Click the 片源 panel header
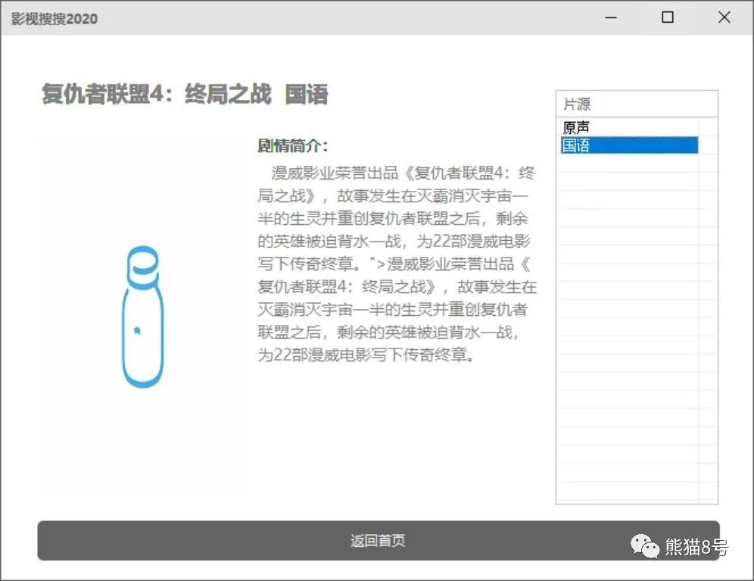Image resolution: width=754 pixels, height=581 pixels. 571,104
